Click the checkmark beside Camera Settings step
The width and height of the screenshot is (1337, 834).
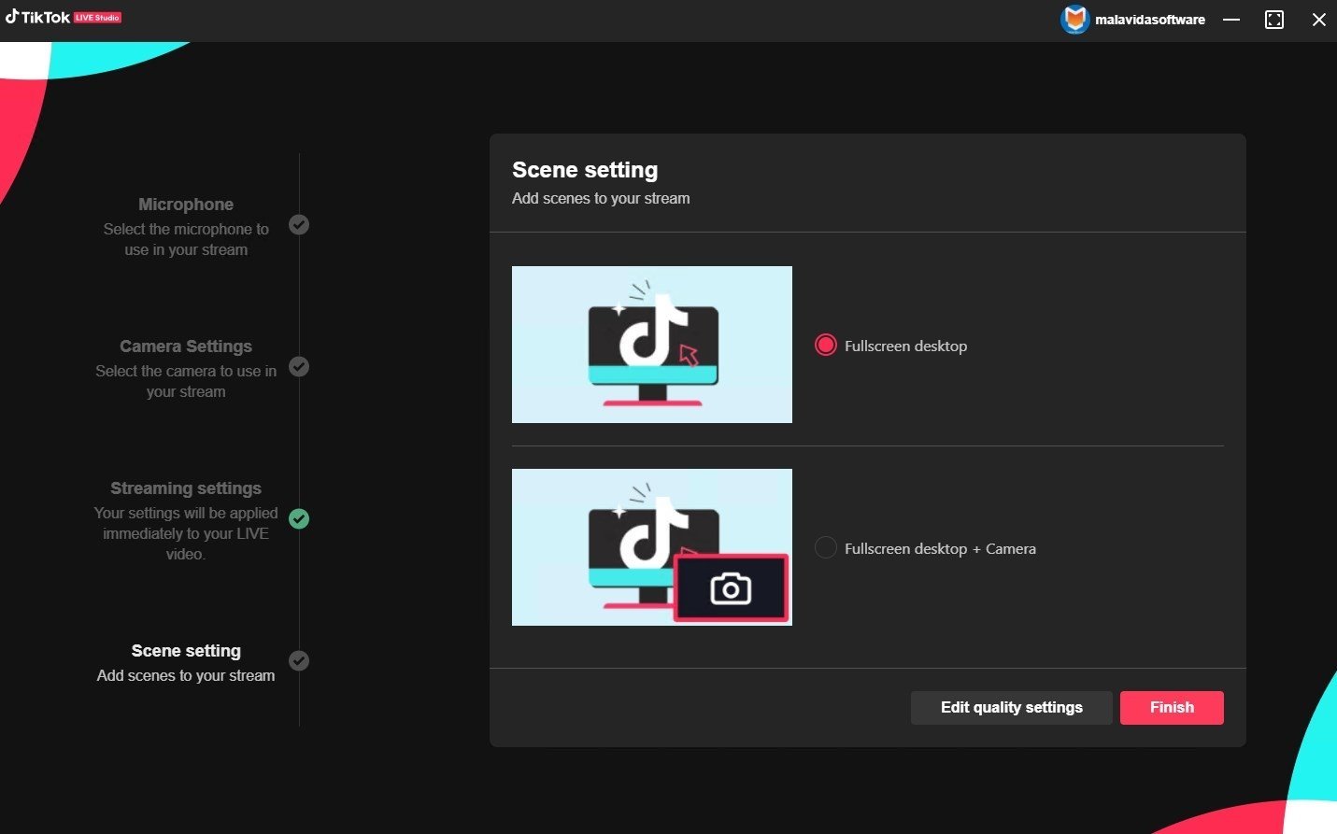(299, 366)
